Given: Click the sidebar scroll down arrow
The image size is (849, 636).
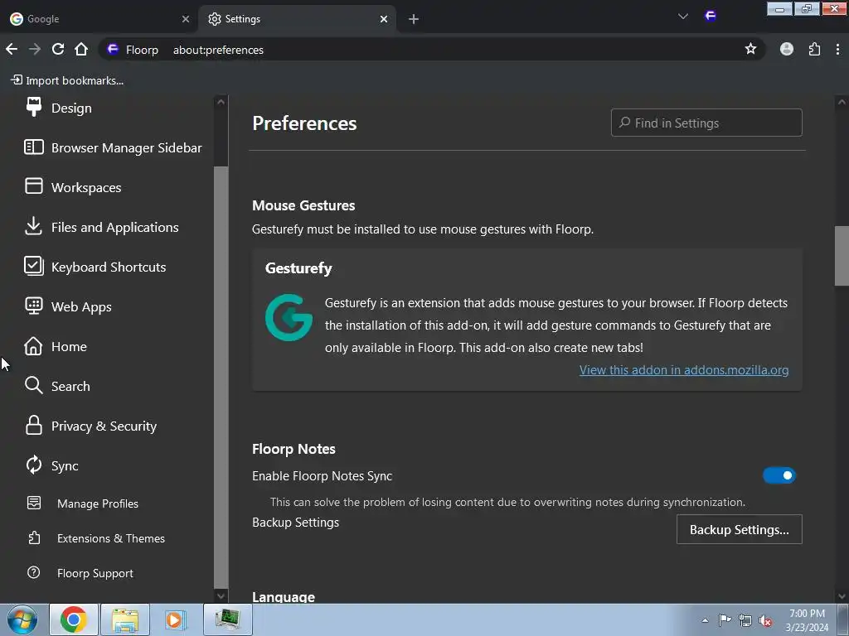Looking at the screenshot, I should 221,596.
